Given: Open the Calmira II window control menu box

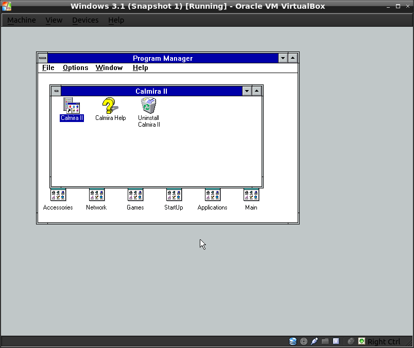Looking at the screenshot, I should tap(56, 91).
